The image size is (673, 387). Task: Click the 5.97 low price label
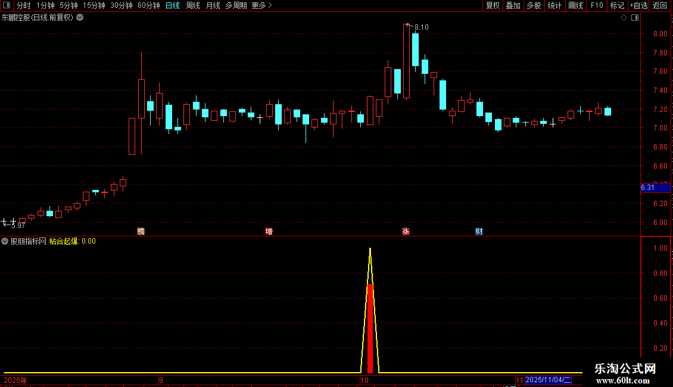pyautogui.click(x=18, y=226)
